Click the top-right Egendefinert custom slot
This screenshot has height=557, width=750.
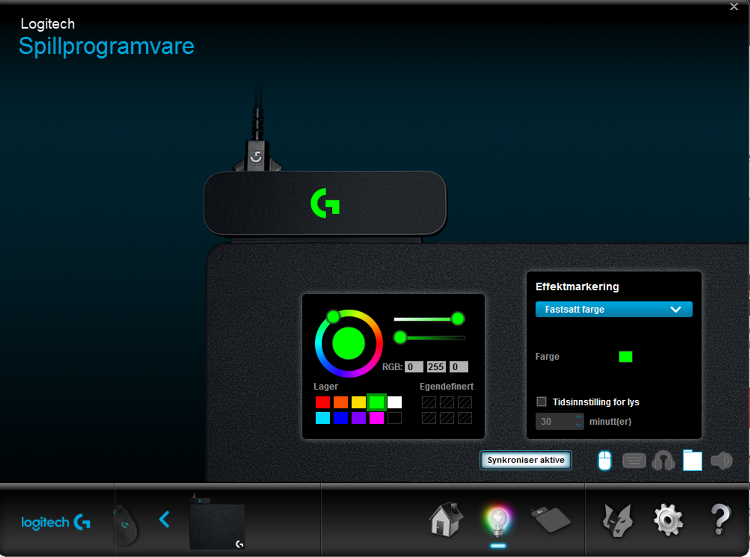[x=465, y=402]
